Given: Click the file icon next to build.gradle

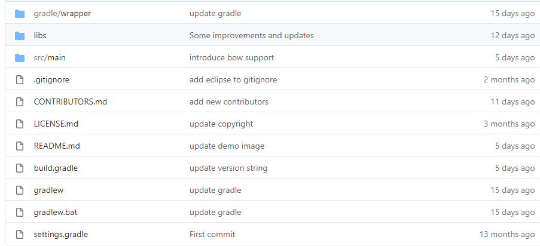Looking at the screenshot, I should [20, 168].
